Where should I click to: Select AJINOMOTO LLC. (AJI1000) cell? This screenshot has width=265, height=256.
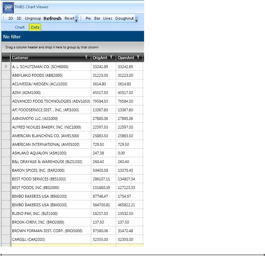click(51, 118)
